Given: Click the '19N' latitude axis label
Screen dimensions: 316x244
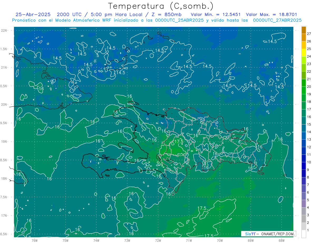Looking at the screenshot, I should [4, 141].
